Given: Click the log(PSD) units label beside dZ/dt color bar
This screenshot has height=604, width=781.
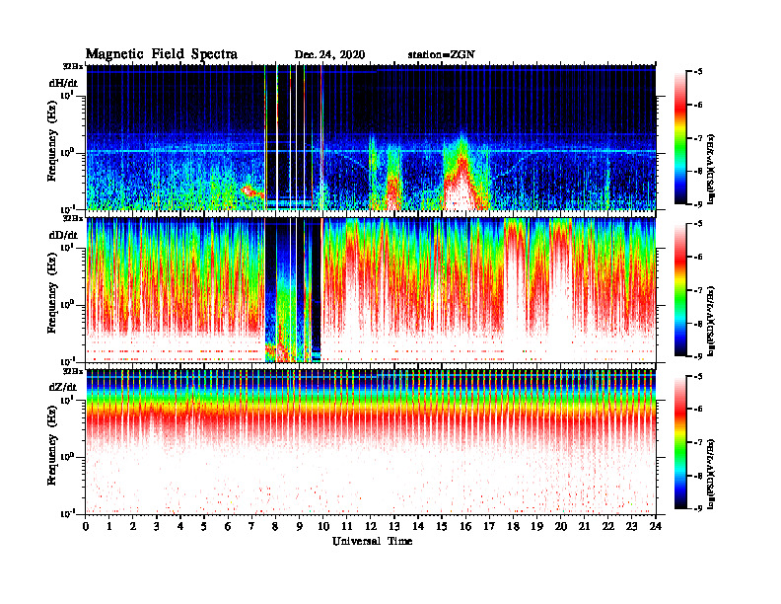Looking at the screenshot, I should pos(711,475).
